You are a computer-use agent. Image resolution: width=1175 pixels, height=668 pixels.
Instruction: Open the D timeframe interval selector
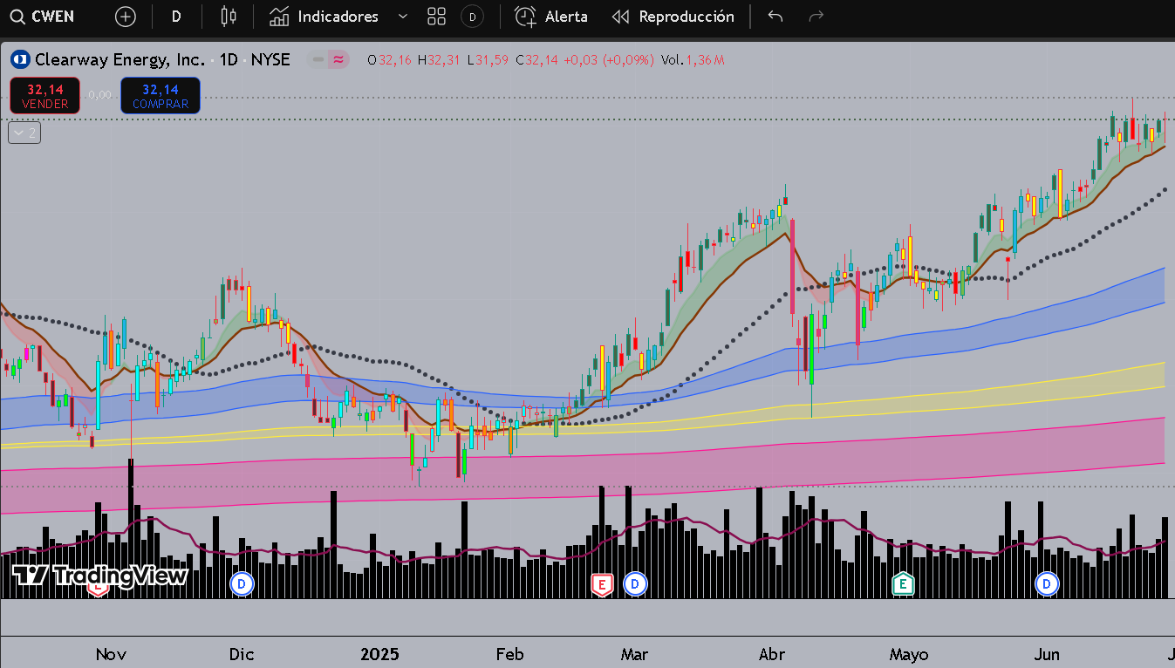(176, 17)
